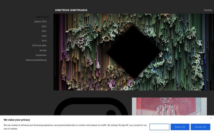214x133 pixels.
Task: Open the red skeleton drawing thumbnail
Action: click(169, 106)
